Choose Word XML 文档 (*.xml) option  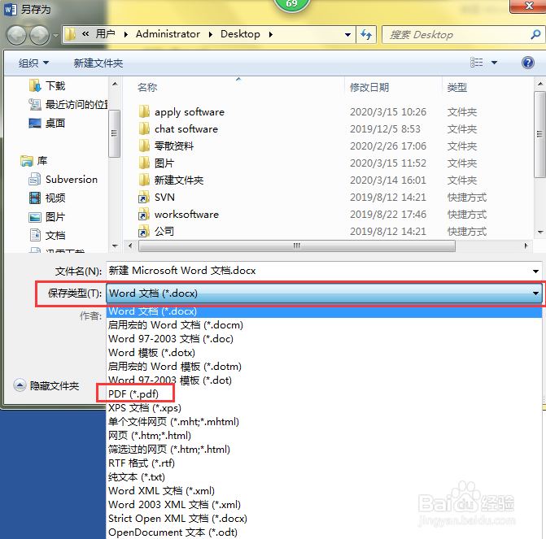[324, 491]
